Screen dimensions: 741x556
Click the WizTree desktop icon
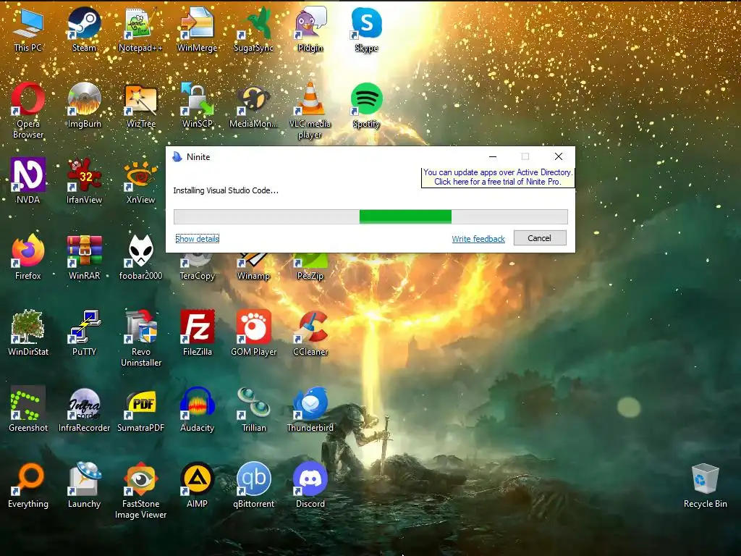coord(140,105)
